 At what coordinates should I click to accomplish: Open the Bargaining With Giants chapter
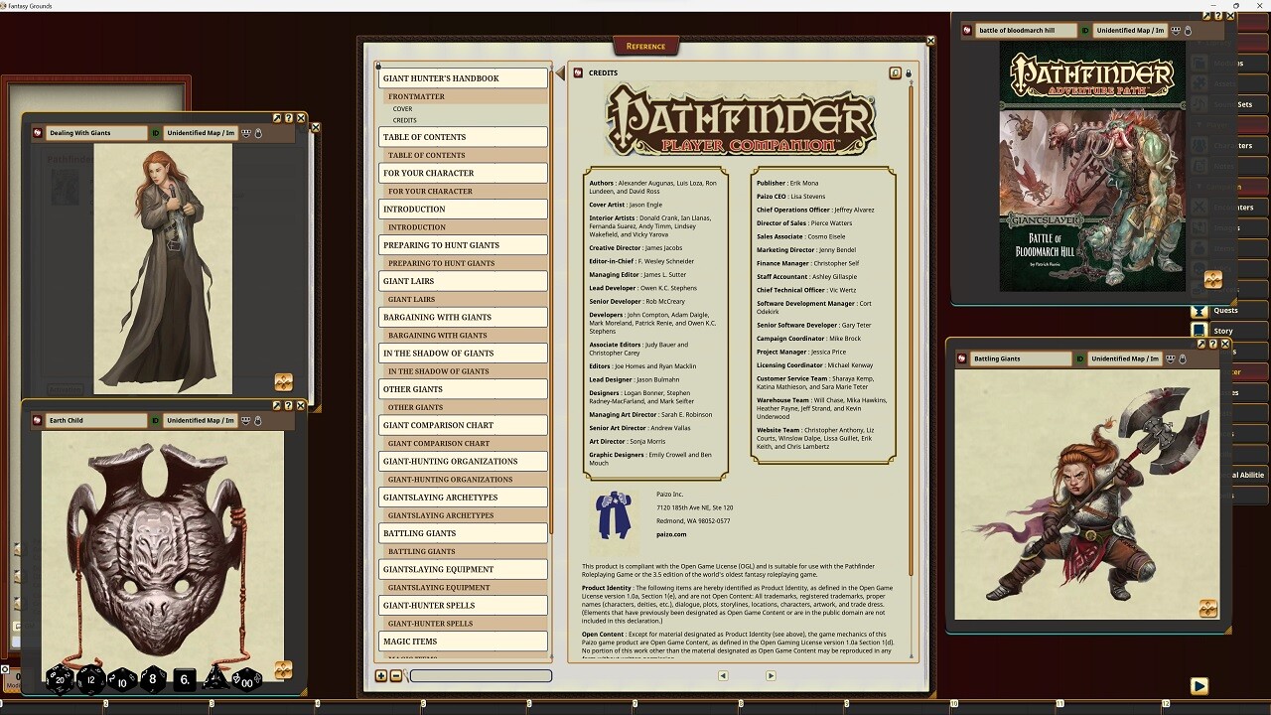[463, 317]
